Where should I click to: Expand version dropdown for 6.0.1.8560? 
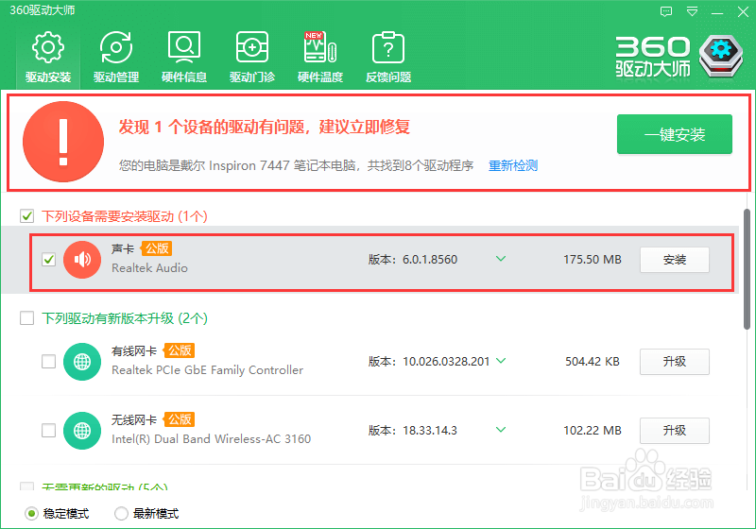pos(501,259)
